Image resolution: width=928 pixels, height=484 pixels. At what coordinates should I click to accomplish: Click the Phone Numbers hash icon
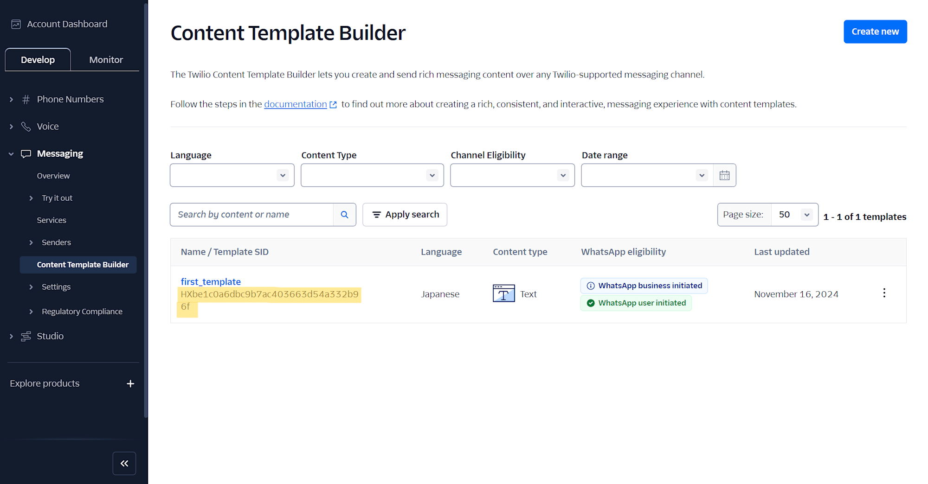click(26, 99)
